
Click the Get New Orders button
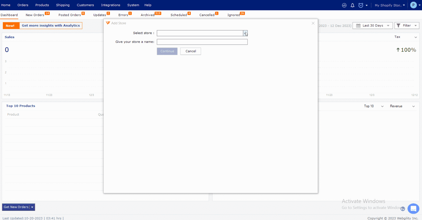pyautogui.click(x=16, y=207)
